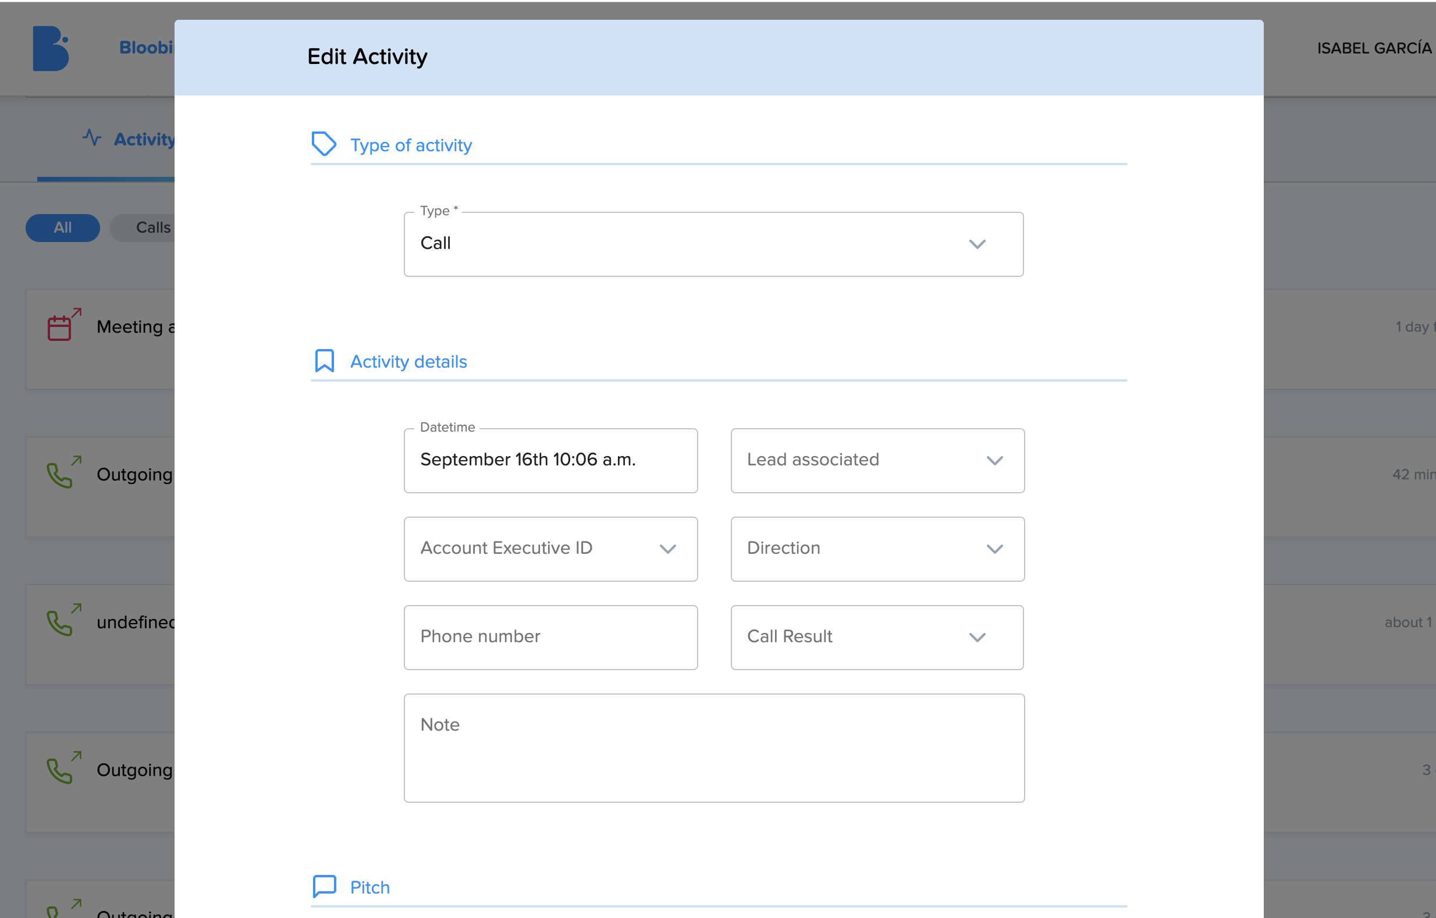This screenshot has height=918, width=1436.
Task: Open the Meeting activity card in background
Action: (100, 339)
